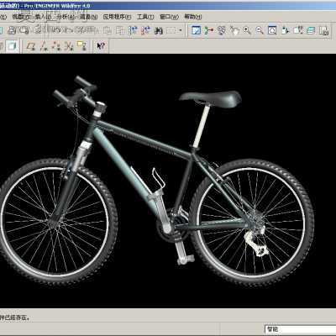Select the Shading display mode icon
This screenshot has width=336, height=336.
coord(12,46)
